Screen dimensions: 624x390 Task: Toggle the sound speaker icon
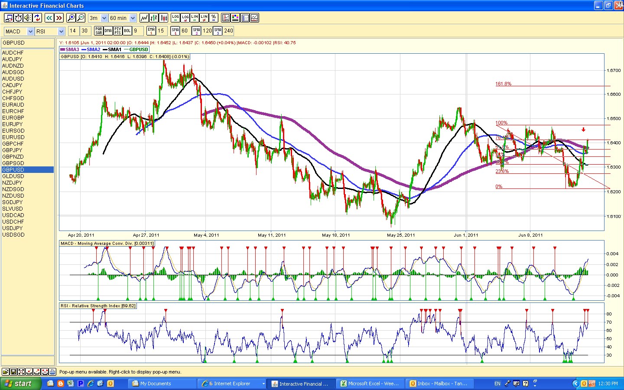pyautogui.click(x=28, y=18)
